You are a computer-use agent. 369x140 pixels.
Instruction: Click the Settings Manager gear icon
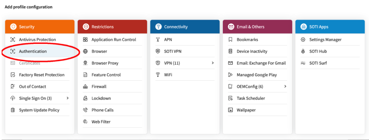tap(303, 39)
